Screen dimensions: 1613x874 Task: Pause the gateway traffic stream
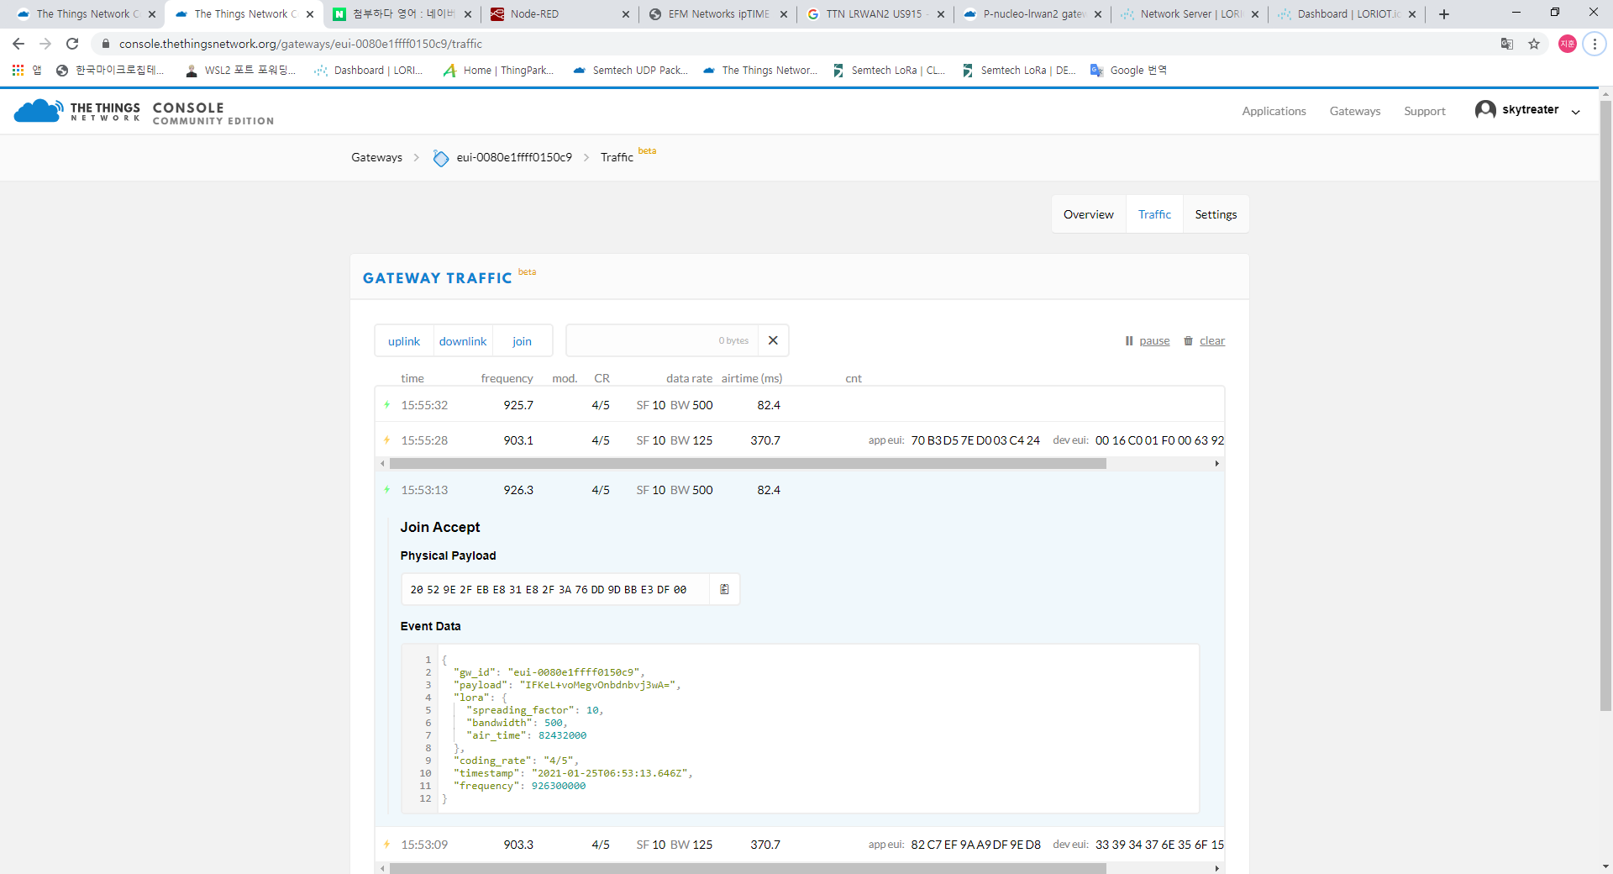pos(1148,340)
